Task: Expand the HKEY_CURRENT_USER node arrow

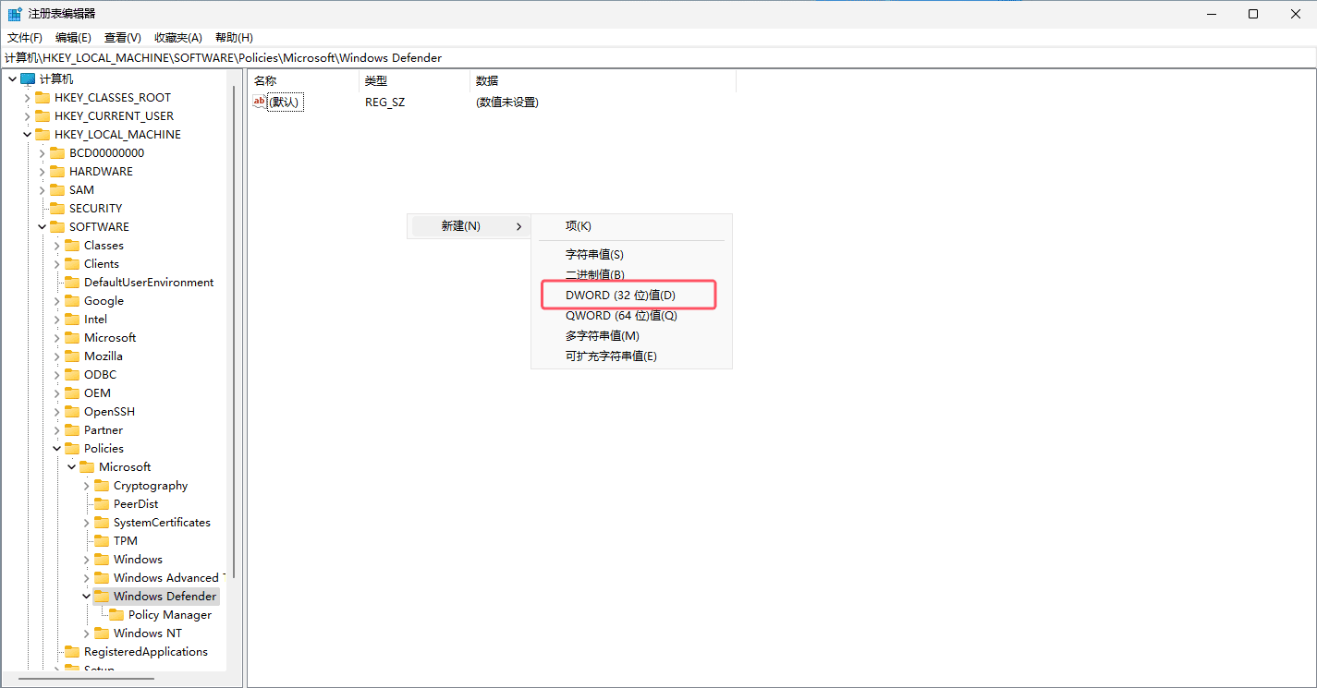Action: click(x=27, y=116)
